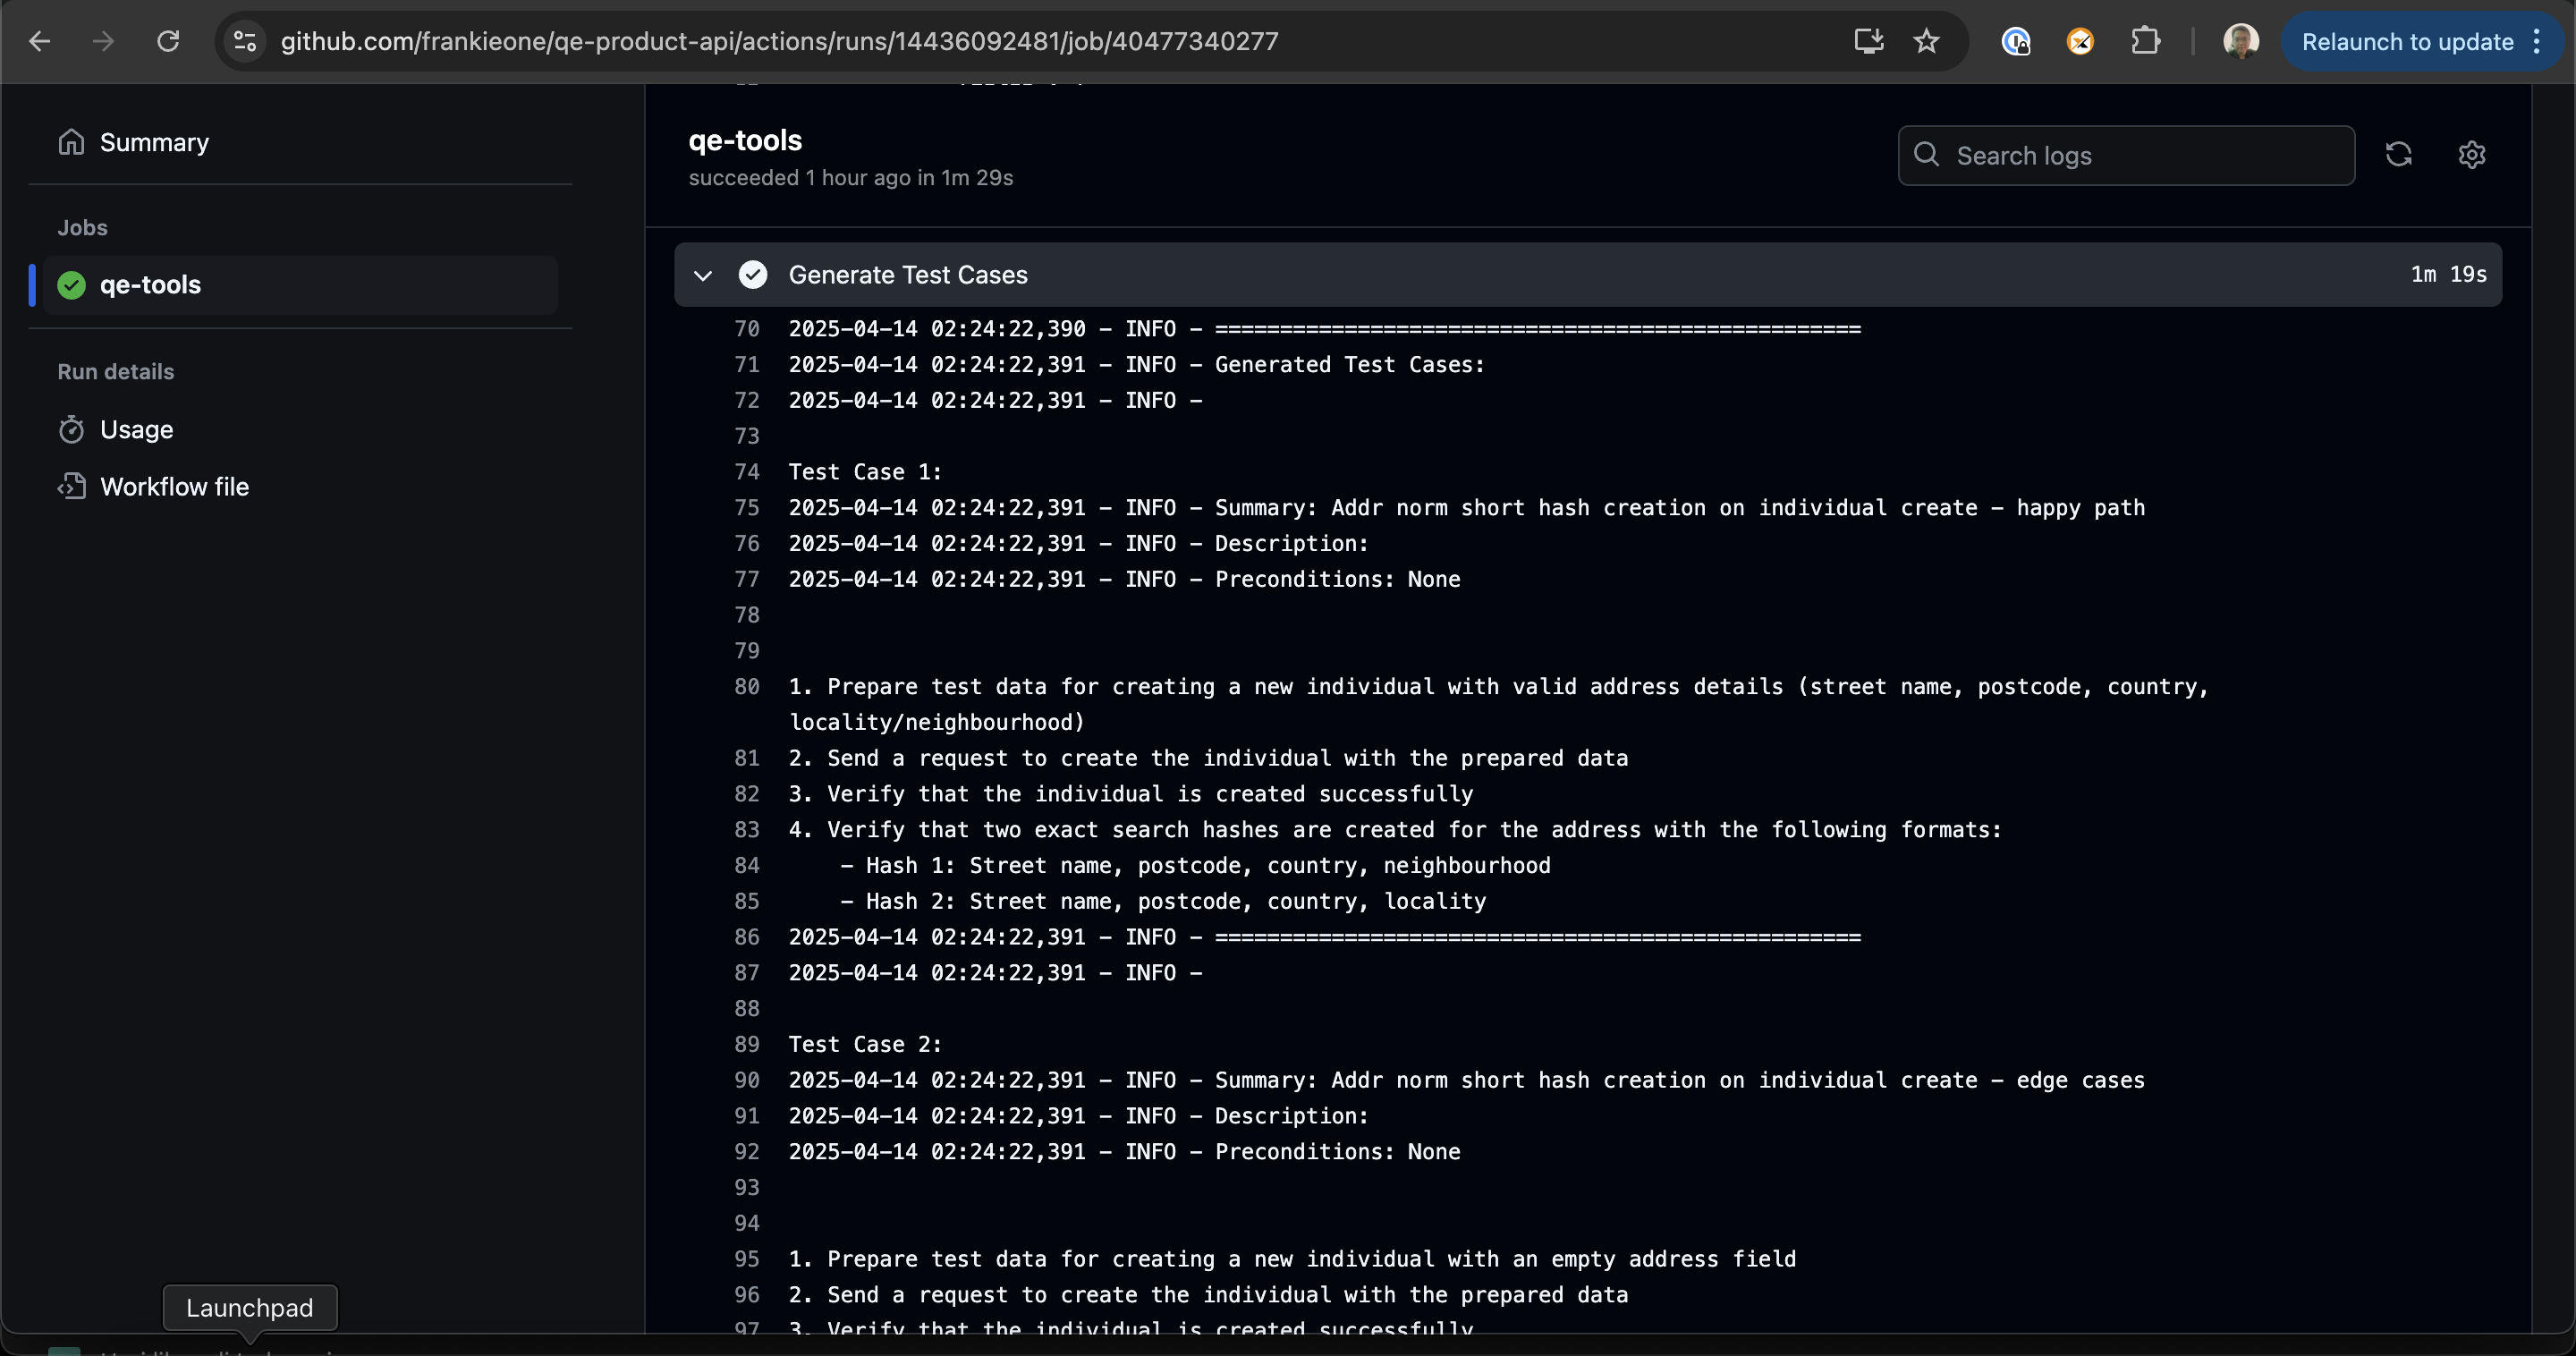Open the log settings gear menu
This screenshot has width=2576, height=1356.
pyautogui.click(x=2471, y=154)
